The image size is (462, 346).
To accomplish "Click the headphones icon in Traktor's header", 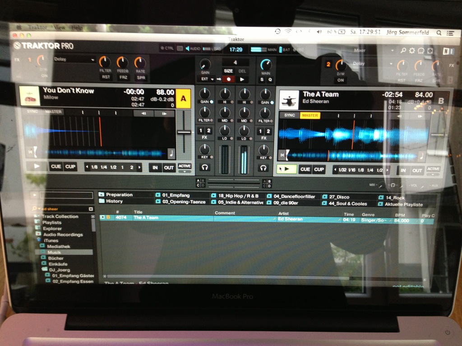I will 421,50.
